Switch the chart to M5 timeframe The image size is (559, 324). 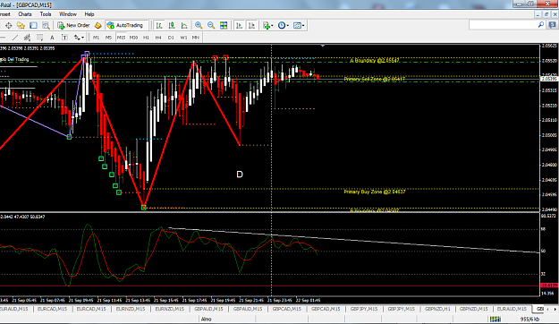click(109, 38)
